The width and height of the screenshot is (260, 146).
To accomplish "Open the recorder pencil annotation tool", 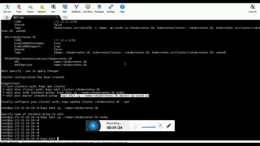I will (x=169, y=126).
